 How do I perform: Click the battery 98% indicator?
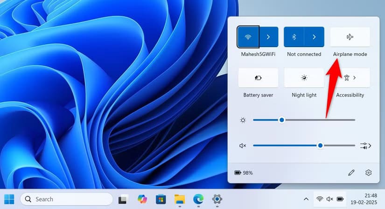pos(244,173)
